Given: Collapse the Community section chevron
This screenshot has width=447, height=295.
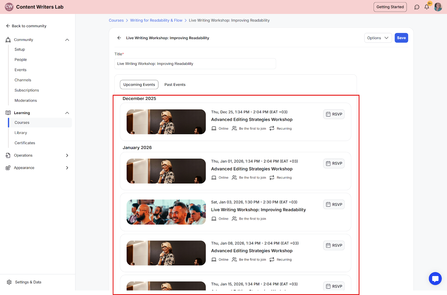Looking at the screenshot, I should tap(67, 40).
